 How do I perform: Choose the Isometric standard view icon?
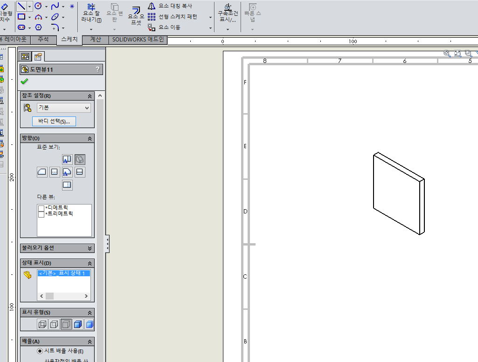tap(80, 159)
